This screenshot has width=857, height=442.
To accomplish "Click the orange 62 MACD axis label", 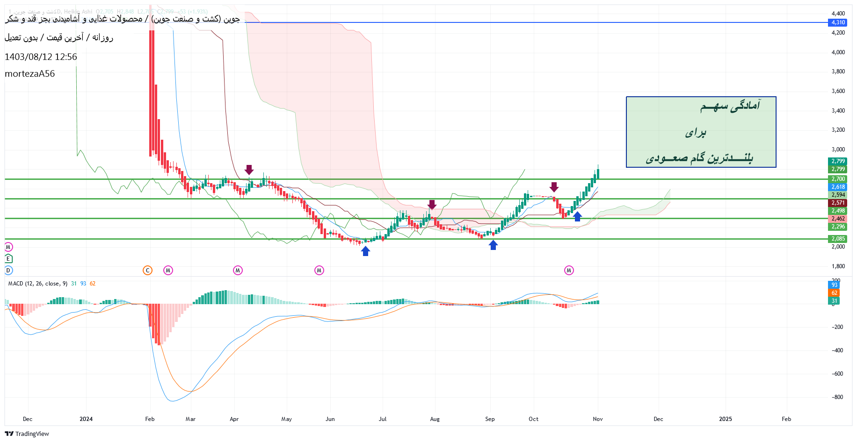I will coord(834,293).
